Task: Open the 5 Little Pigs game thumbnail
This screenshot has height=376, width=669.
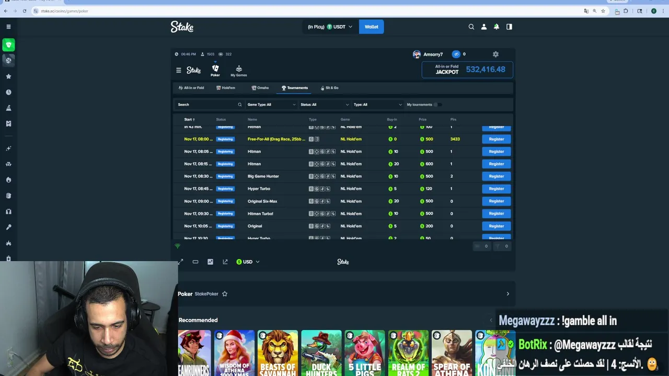Action: 365,353
